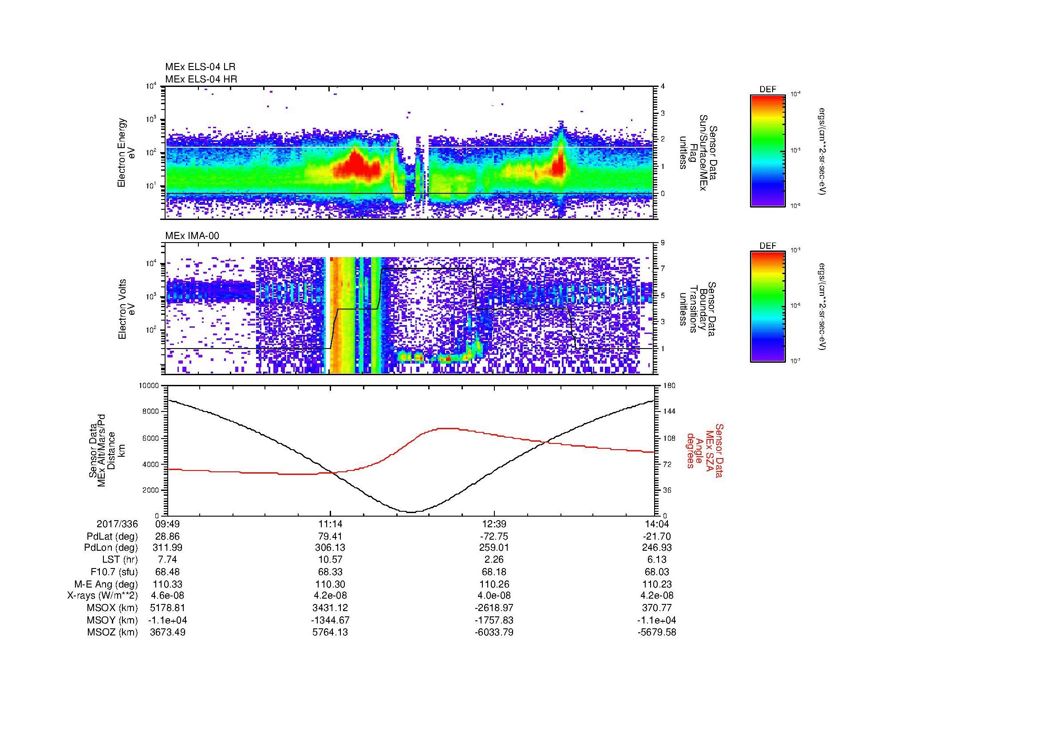Click the MSOZ (km) row label
1038x733 pixels.
pos(112,632)
